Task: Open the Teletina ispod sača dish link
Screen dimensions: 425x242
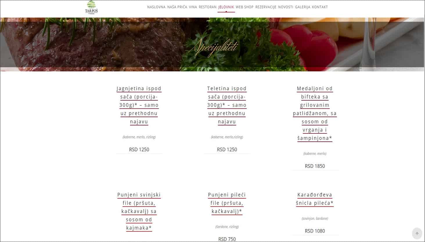Action: [227, 105]
